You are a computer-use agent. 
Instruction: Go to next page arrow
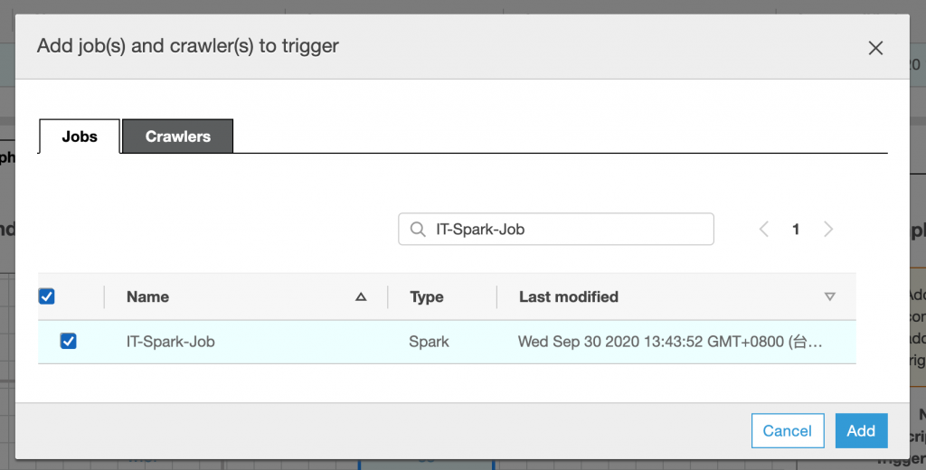click(827, 230)
